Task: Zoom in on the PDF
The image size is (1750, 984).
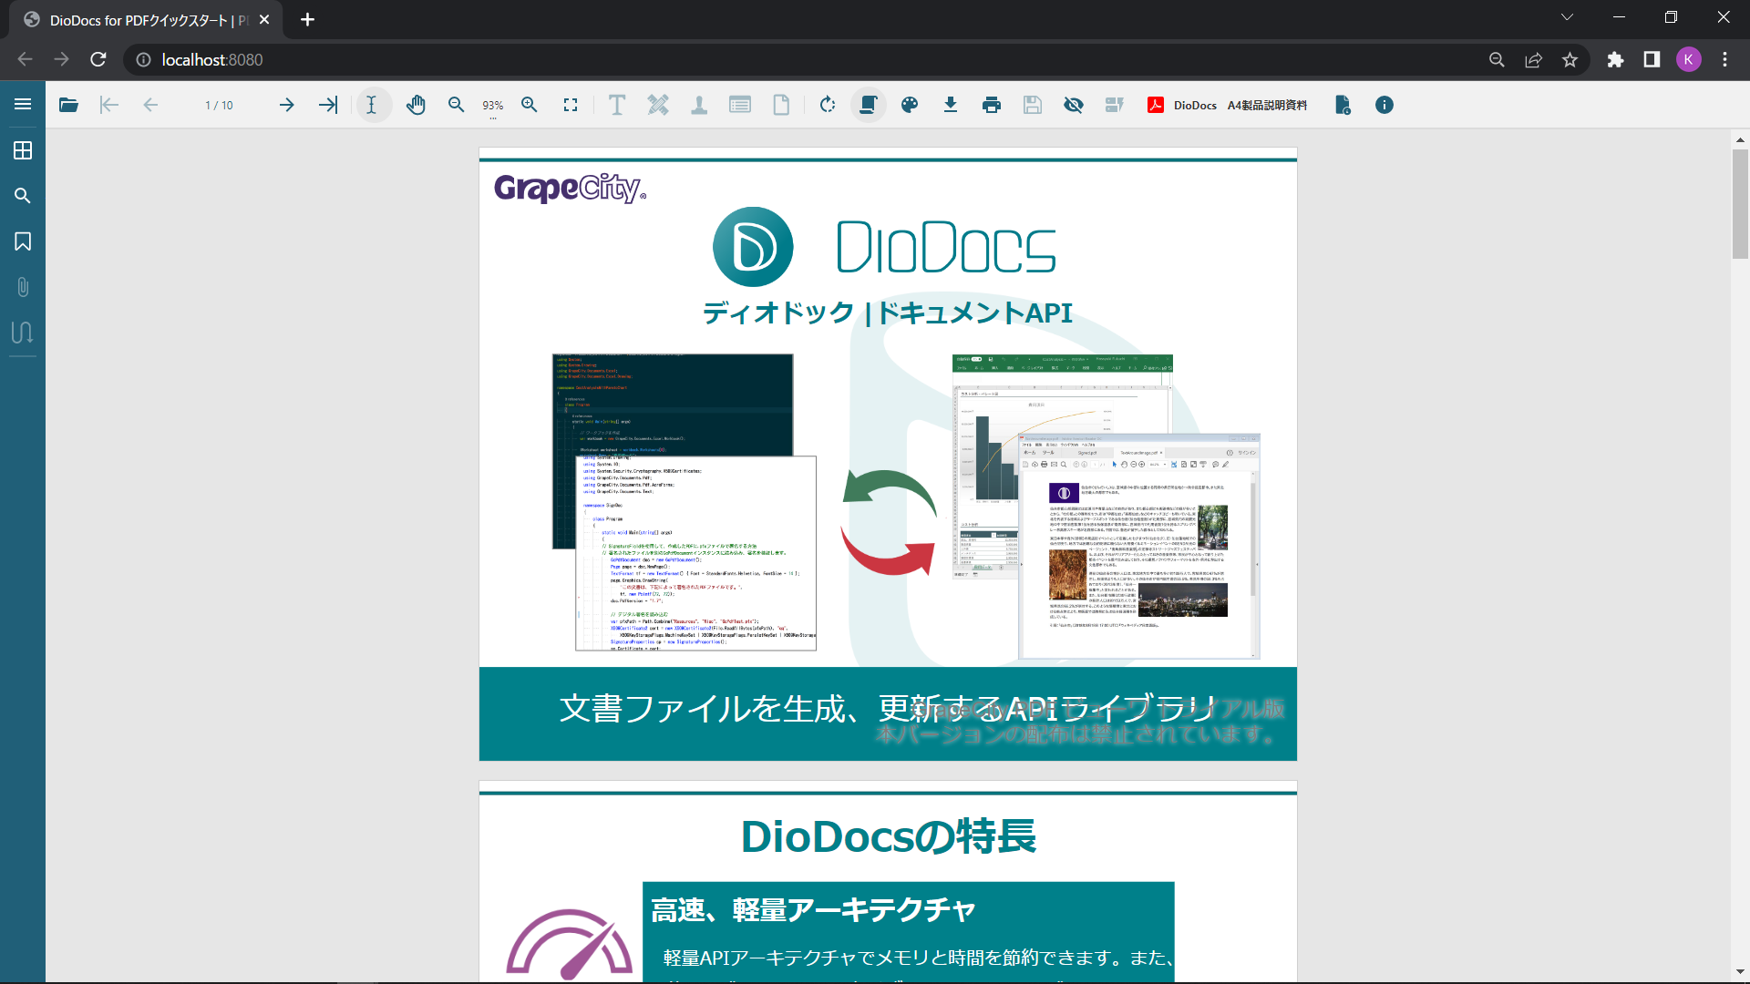Action: (530, 105)
